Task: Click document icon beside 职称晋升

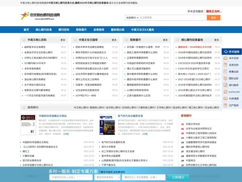Action: [126, 40]
